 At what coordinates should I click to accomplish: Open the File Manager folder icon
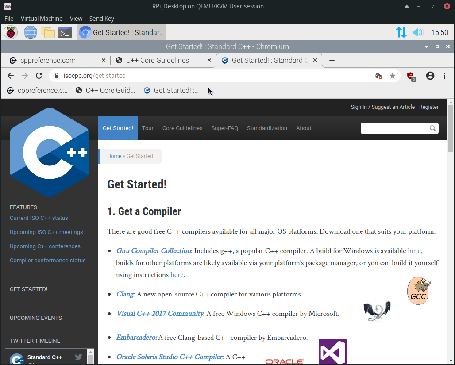[x=48, y=32]
